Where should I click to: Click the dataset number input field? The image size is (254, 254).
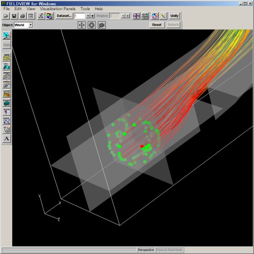pyautogui.click(x=79, y=16)
